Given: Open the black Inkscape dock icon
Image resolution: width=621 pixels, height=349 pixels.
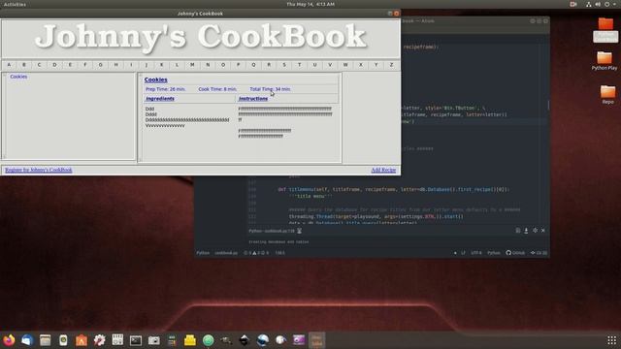Looking at the screenshot, I should (x=245, y=340).
